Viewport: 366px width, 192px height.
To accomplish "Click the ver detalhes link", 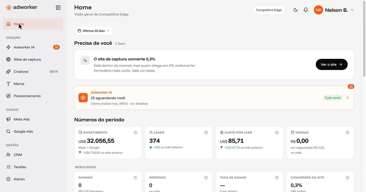I will pos(139,103).
